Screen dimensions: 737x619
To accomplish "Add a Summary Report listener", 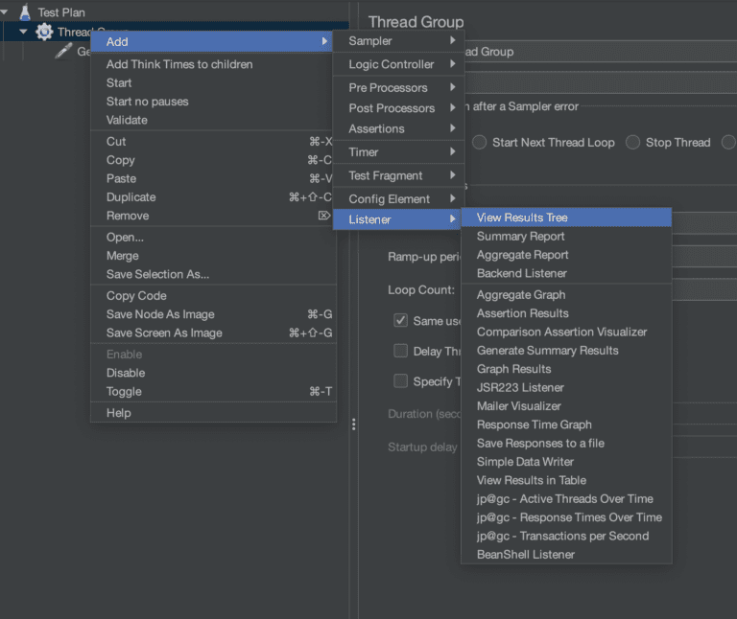I will tap(520, 237).
